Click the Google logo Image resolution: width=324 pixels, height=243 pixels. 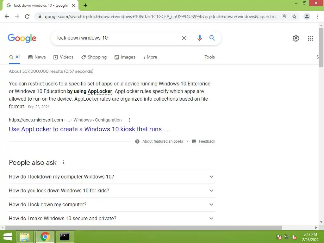coord(22,38)
